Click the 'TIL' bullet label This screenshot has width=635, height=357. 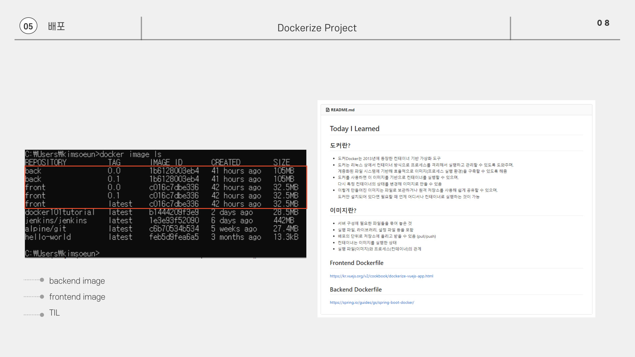point(55,313)
